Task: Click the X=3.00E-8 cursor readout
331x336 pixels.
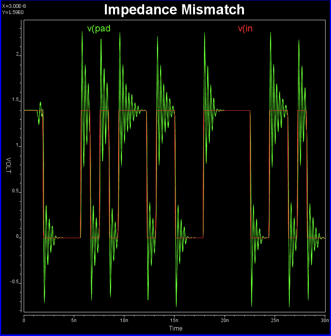Action: [x=14, y=6]
